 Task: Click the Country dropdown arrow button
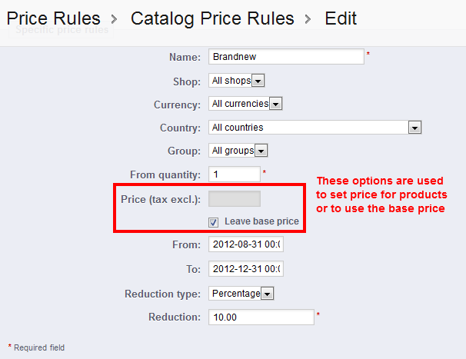415,128
